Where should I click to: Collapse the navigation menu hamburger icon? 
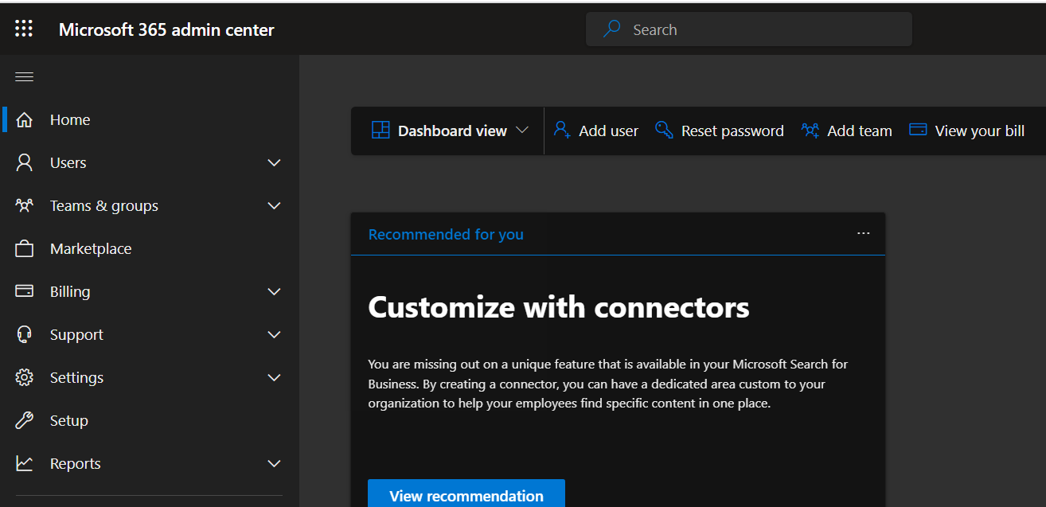coord(25,77)
